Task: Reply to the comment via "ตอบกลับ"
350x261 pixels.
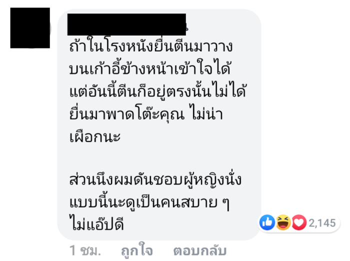Action: [x=200, y=250]
